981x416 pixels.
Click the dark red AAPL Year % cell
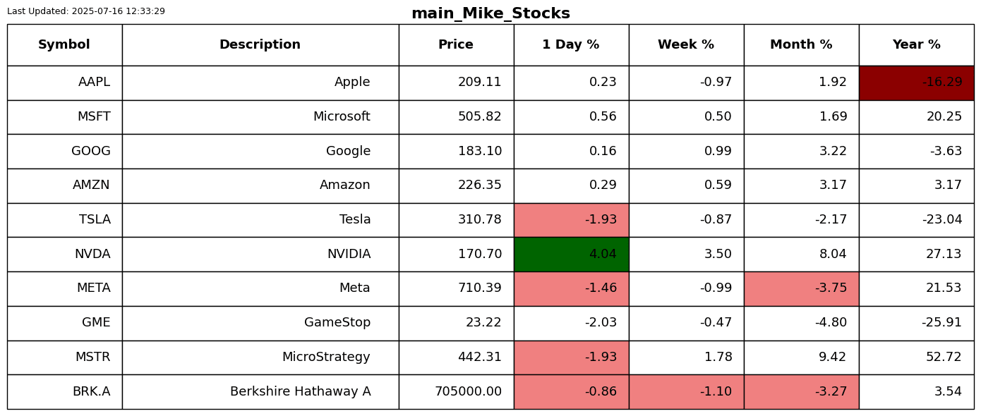coord(916,82)
